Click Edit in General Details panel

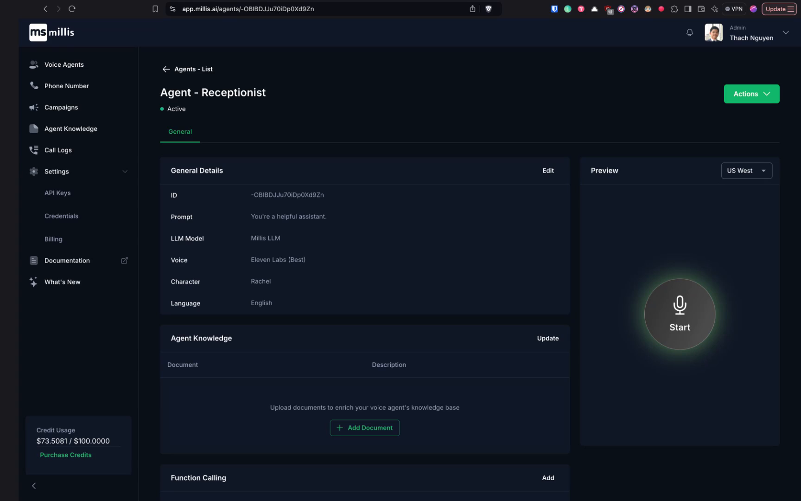coord(548,170)
